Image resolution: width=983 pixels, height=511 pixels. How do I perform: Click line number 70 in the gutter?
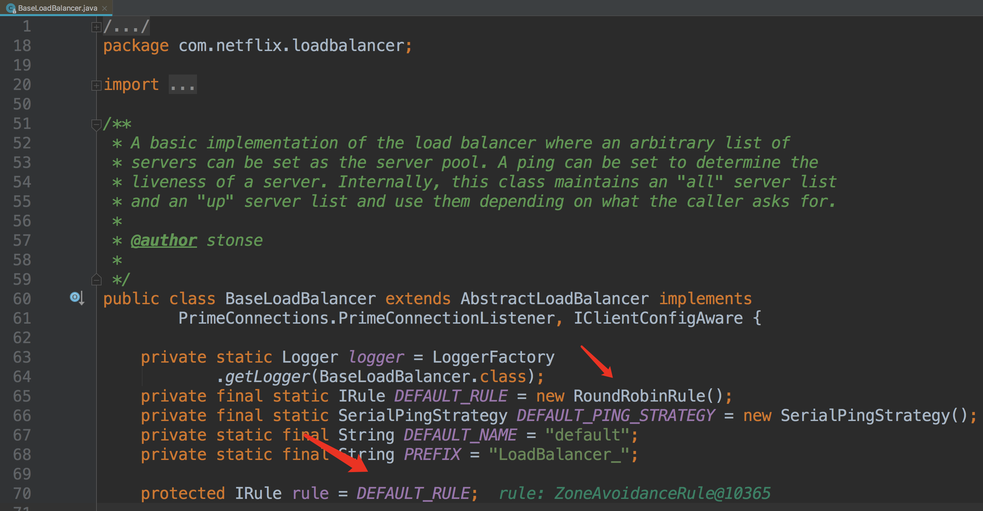click(x=22, y=494)
